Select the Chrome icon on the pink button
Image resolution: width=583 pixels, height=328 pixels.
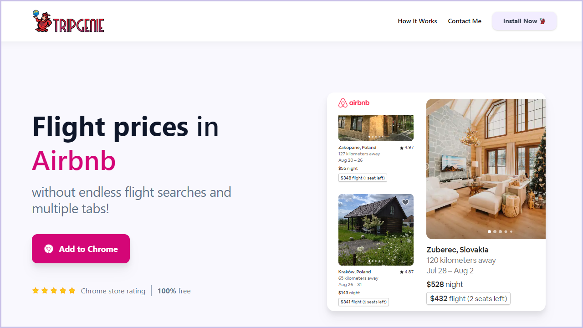48,249
